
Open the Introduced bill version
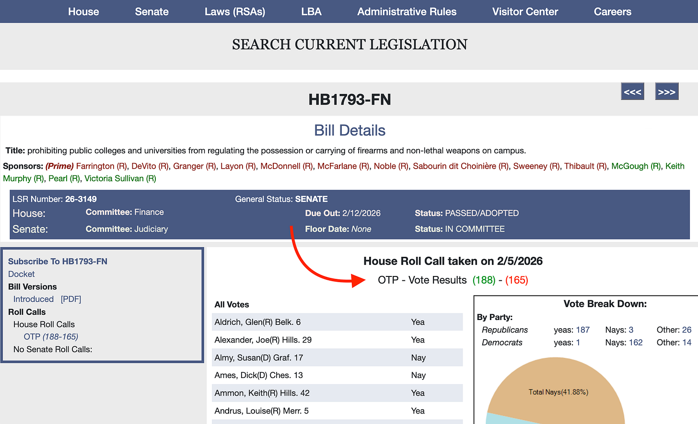(x=34, y=299)
